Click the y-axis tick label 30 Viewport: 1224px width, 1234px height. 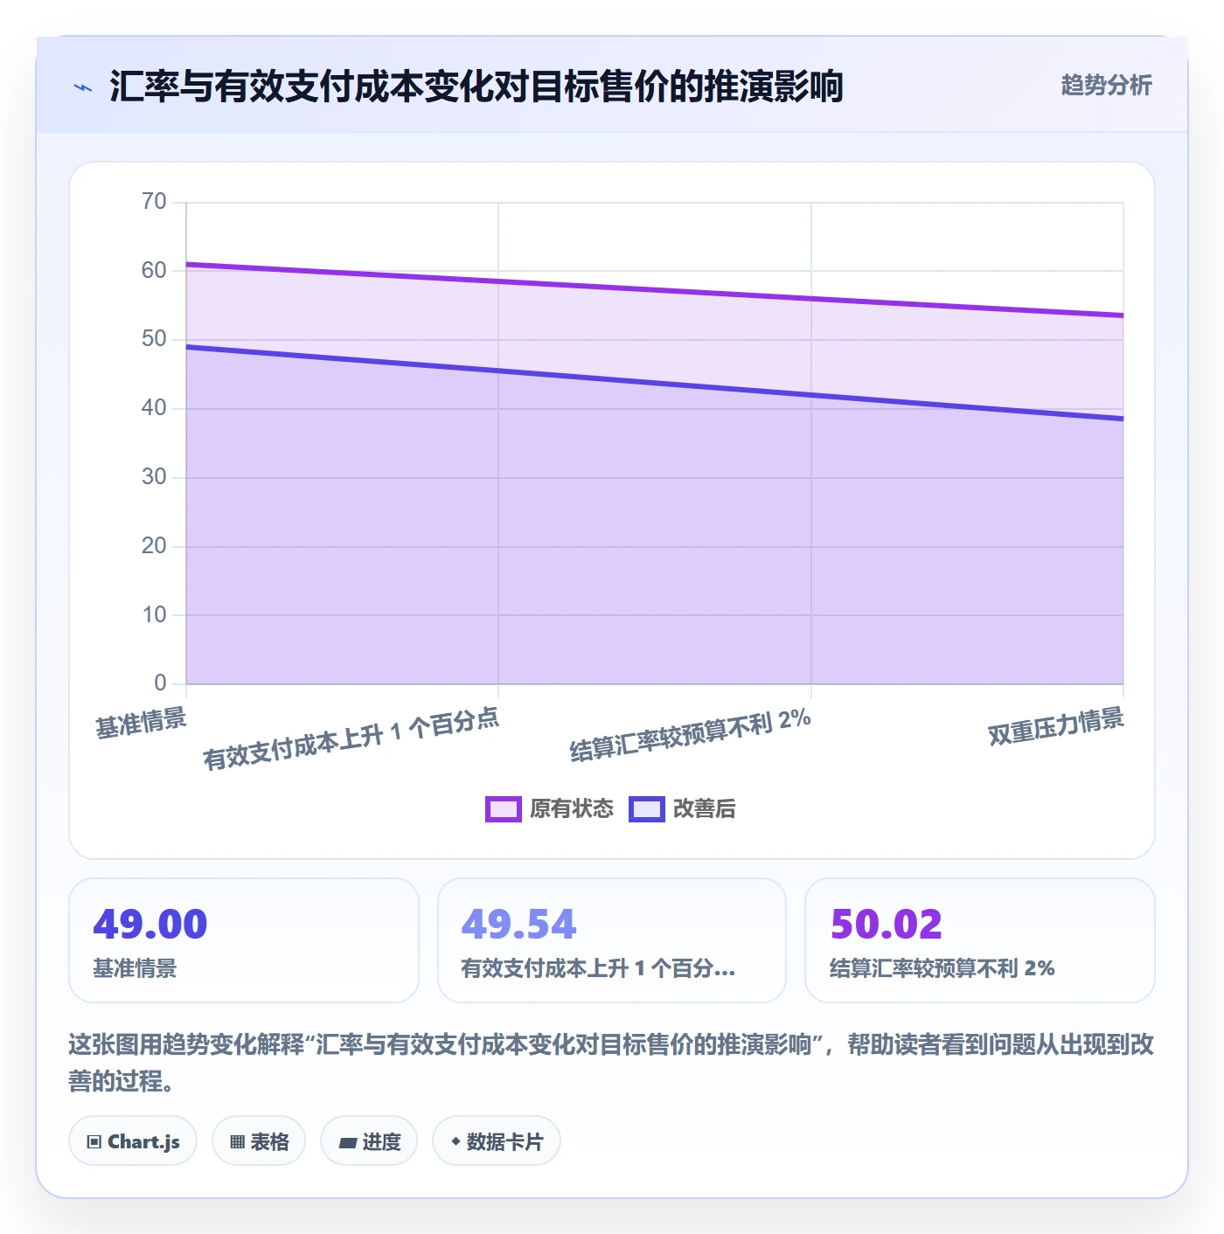pos(154,477)
